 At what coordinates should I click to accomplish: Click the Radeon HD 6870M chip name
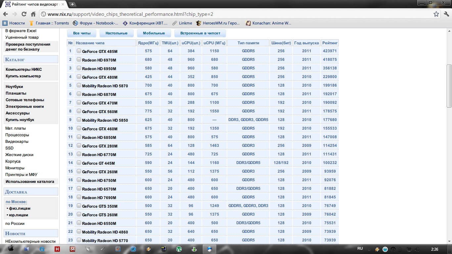point(99,95)
